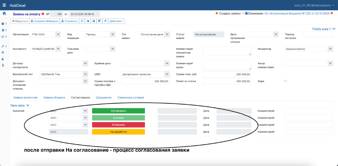Viewport: 338px width, 166px height.
Task: Click the Сумма план, руб. field
Action: tap(227, 74)
